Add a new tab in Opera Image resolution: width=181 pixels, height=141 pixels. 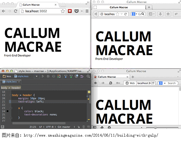(133, 77)
